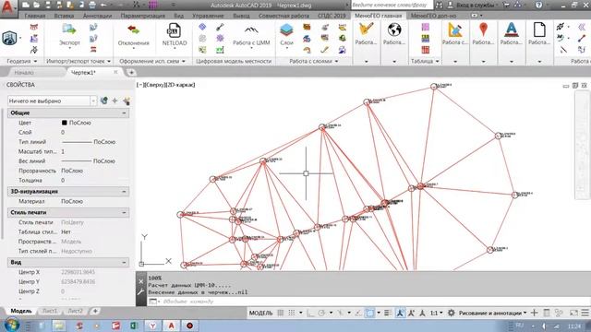Viewport: 591px width, 332px height.
Task: Toggle МОДЕЛЬ model space button
Action: click(260, 313)
